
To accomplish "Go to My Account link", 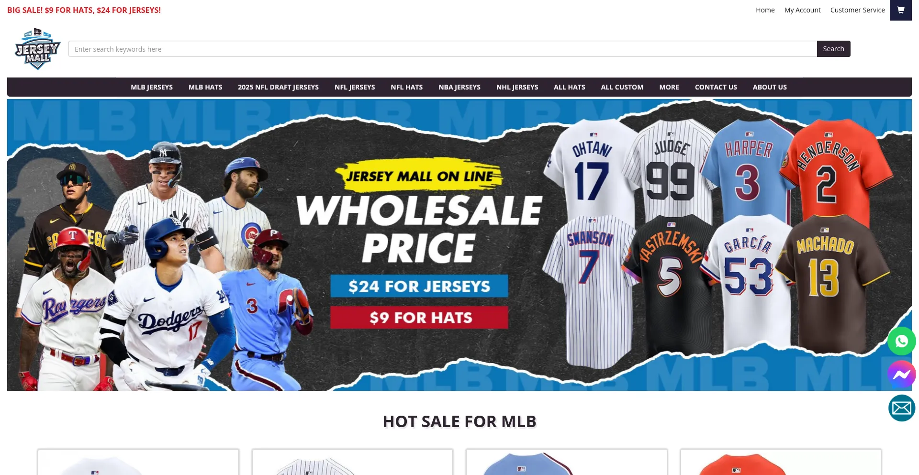I will click(803, 10).
